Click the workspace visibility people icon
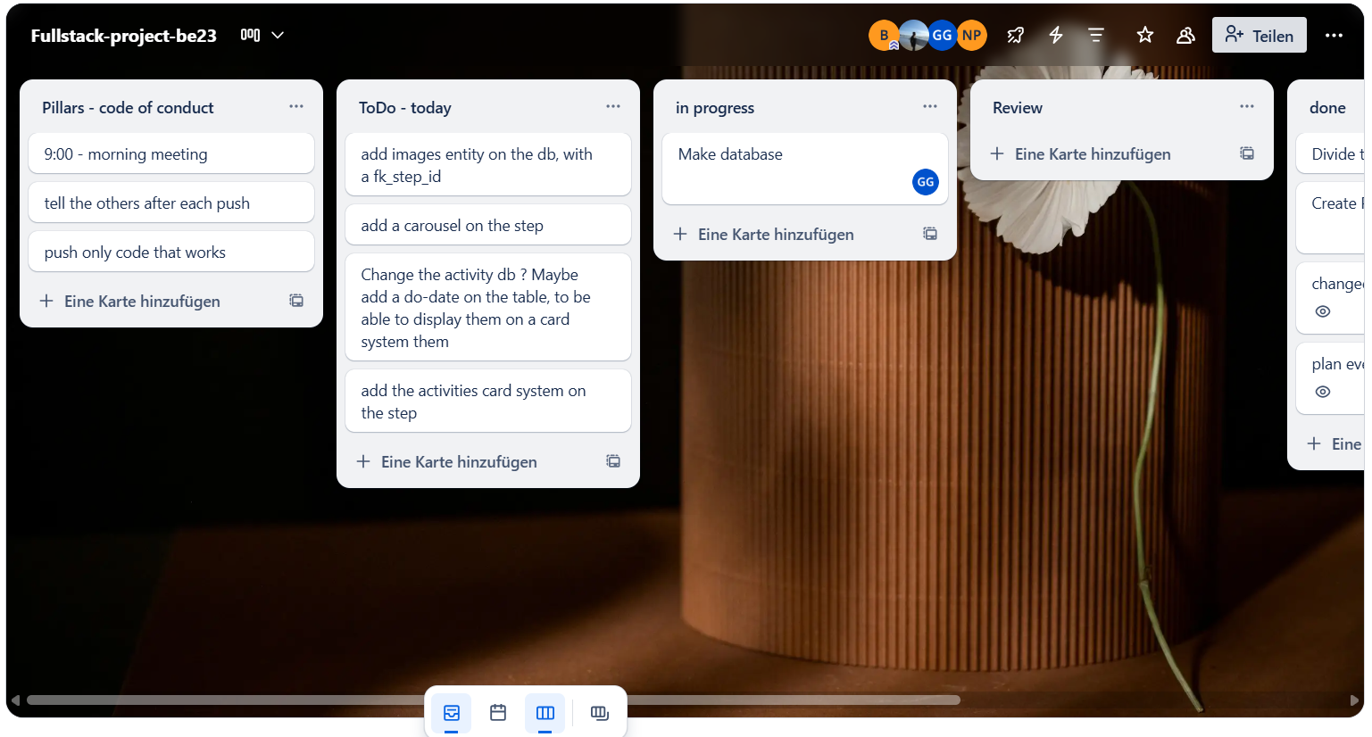 point(1185,36)
